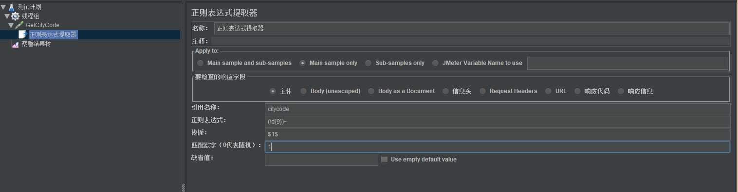Select 主体 response field radio

coord(273,91)
